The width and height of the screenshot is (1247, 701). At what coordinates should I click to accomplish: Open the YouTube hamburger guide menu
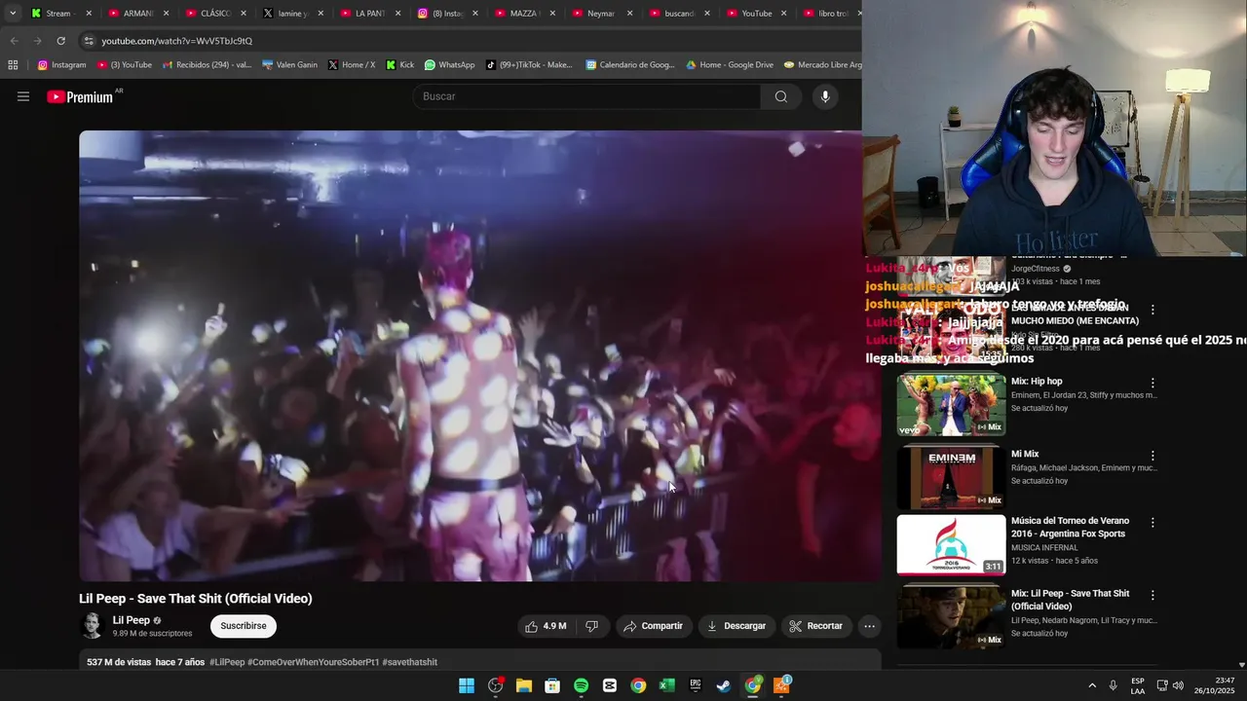23,96
